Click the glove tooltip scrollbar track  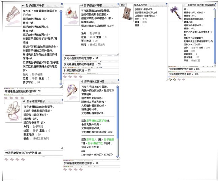click(x=61, y=44)
